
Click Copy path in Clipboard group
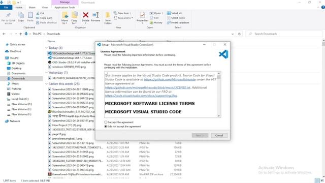click(44, 18)
